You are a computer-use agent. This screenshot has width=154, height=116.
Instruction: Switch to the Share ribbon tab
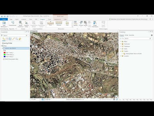pyautogui.click(x=49, y=19)
